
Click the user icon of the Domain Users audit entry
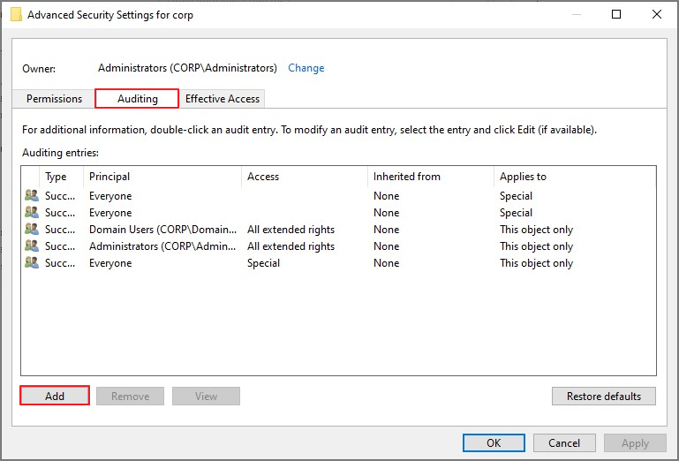(32, 229)
